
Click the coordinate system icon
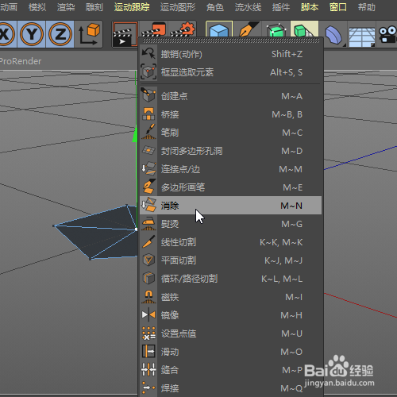pos(89,34)
